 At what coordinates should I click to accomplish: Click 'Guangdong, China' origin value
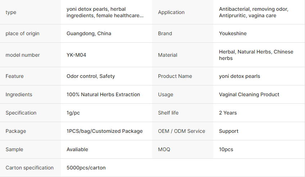tap(89, 33)
